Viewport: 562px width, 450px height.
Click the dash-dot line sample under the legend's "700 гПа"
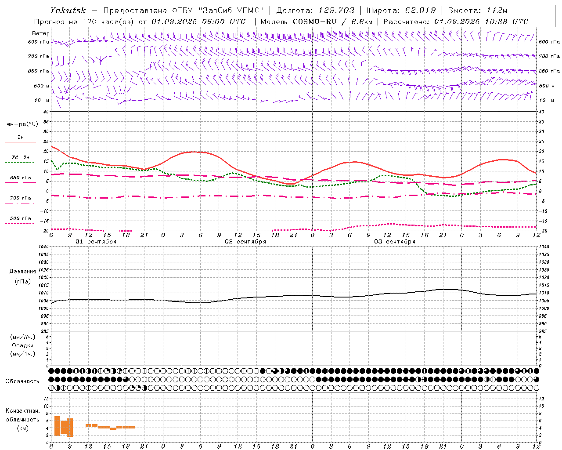click(20, 203)
